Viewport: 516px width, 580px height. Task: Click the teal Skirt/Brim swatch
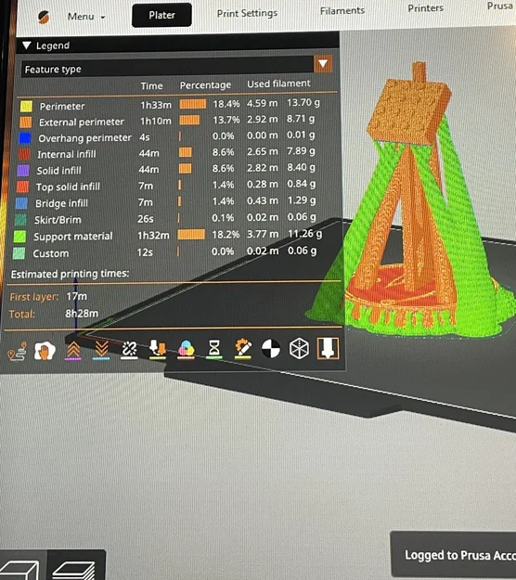pos(20,220)
